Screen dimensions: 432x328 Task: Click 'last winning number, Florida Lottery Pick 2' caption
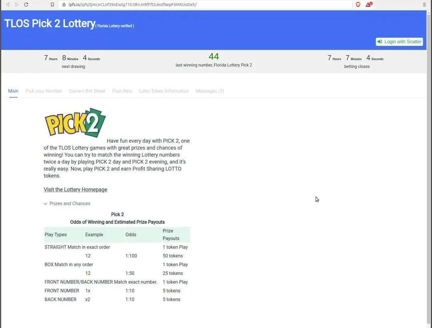pyautogui.click(x=214, y=65)
